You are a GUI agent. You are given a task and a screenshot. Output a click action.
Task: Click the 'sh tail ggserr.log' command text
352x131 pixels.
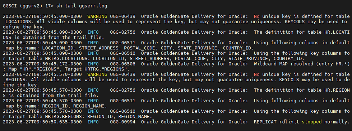click(82, 6)
